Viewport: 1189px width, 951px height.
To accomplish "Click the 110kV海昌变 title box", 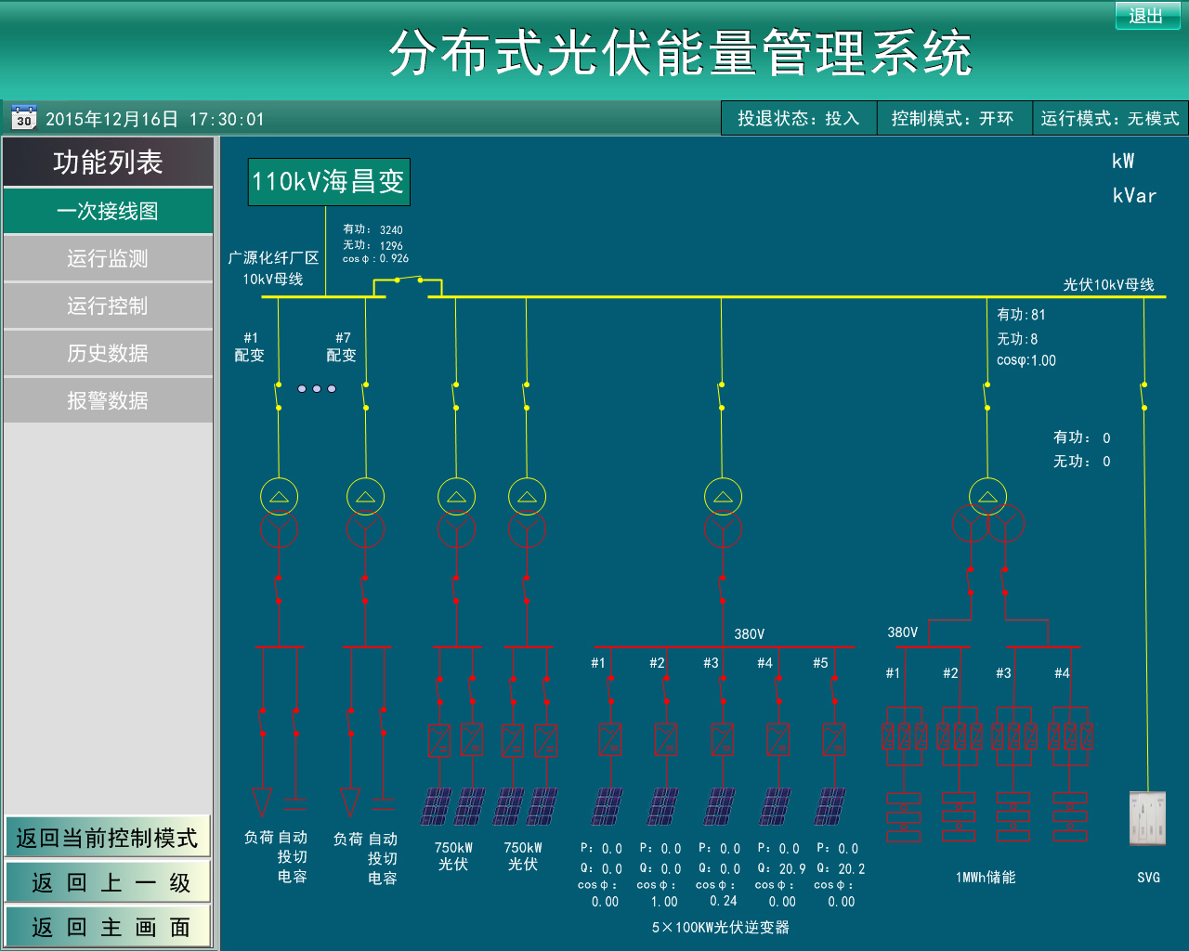I will [328, 181].
